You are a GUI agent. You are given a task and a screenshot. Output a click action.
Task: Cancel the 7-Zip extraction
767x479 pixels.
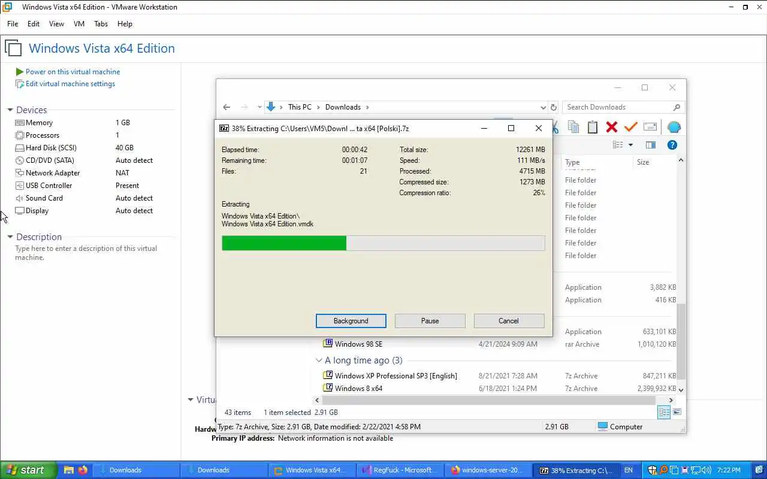pyautogui.click(x=509, y=321)
